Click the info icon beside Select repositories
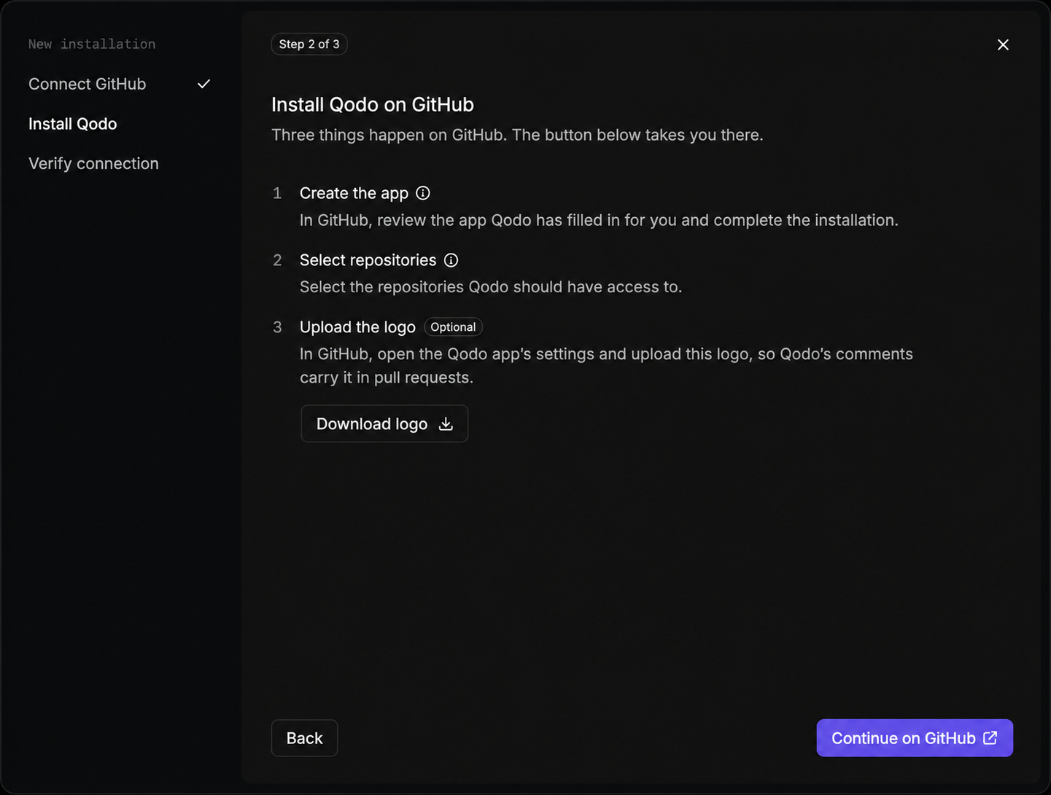1051x795 pixels. tap(451, 260)
